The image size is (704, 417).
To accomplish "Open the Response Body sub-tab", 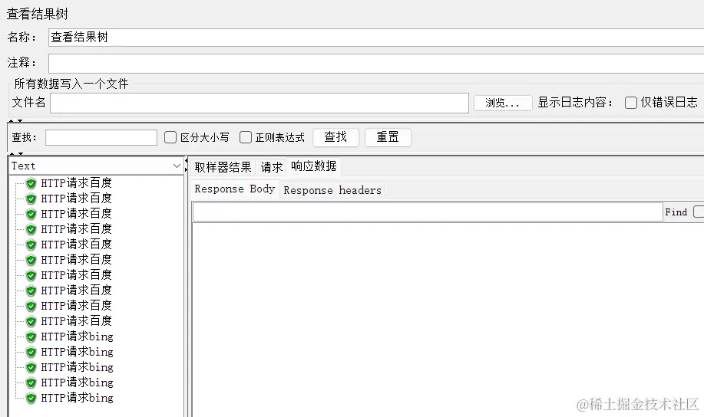I will click(x=234, y=189).
